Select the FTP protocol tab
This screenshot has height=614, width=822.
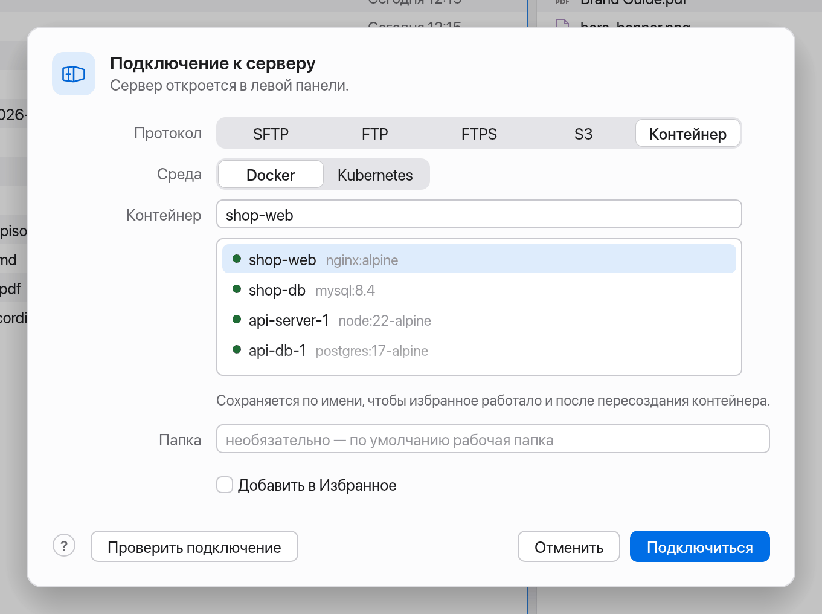tap(375, 134)
